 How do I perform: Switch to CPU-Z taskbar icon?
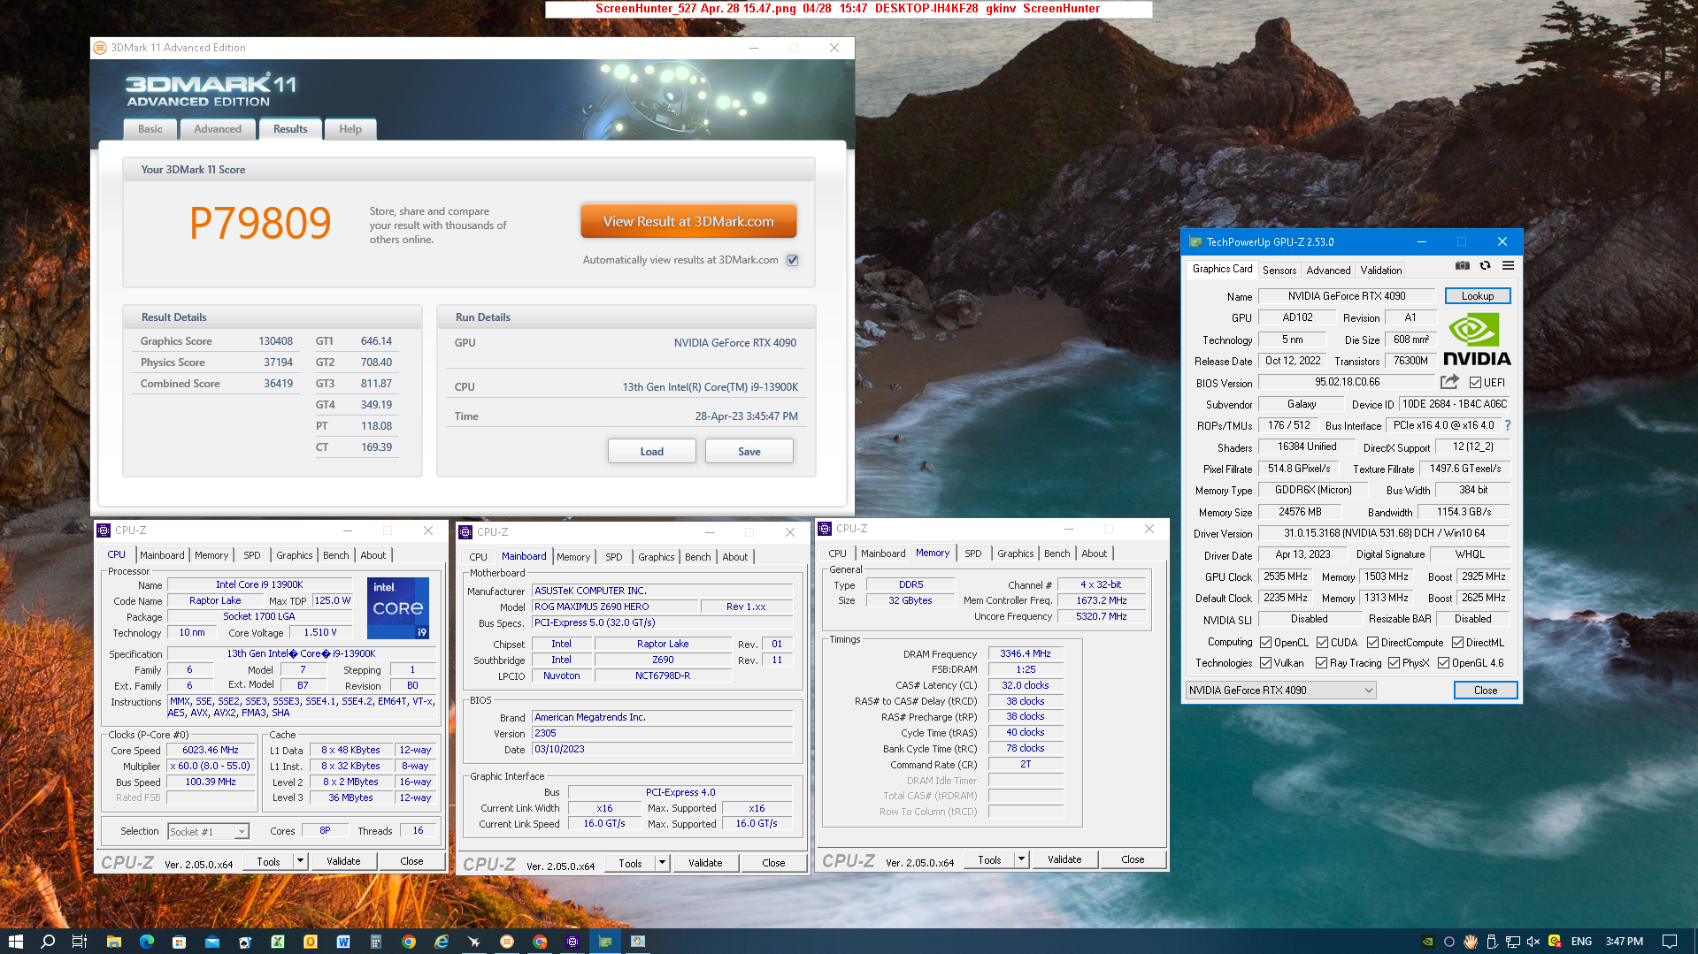[572, 941]
